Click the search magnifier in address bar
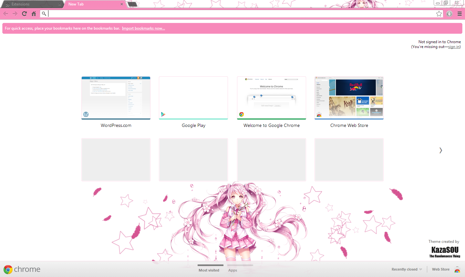465x277 pixels. tap(44, 14)
